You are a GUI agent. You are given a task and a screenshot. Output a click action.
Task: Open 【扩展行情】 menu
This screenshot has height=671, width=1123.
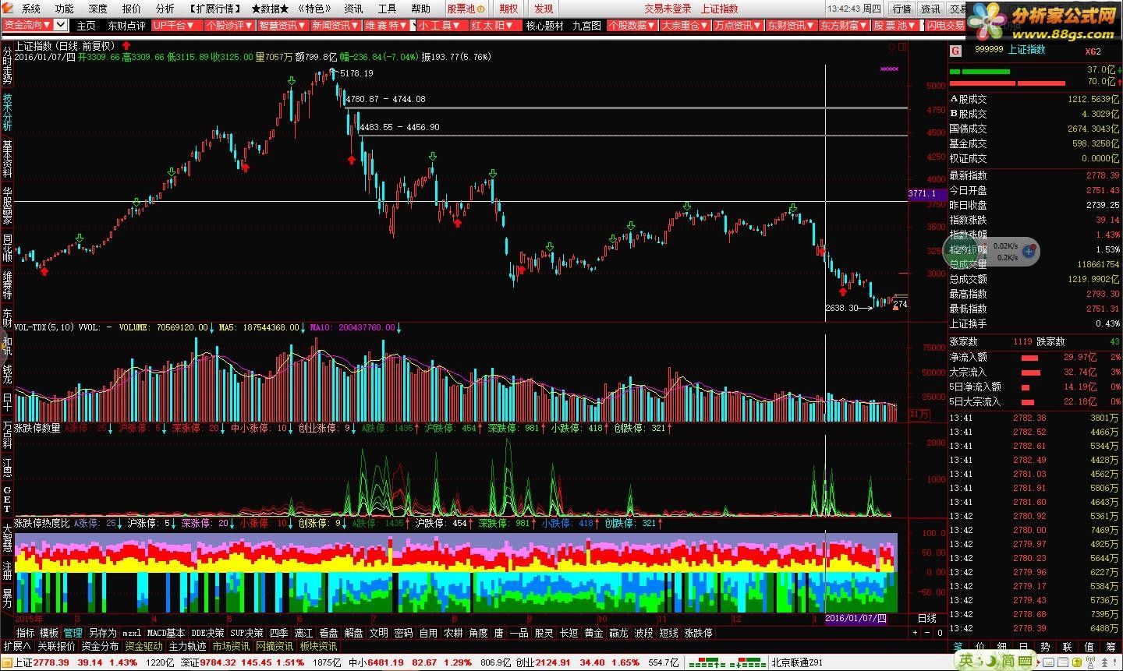click(214, 9)
